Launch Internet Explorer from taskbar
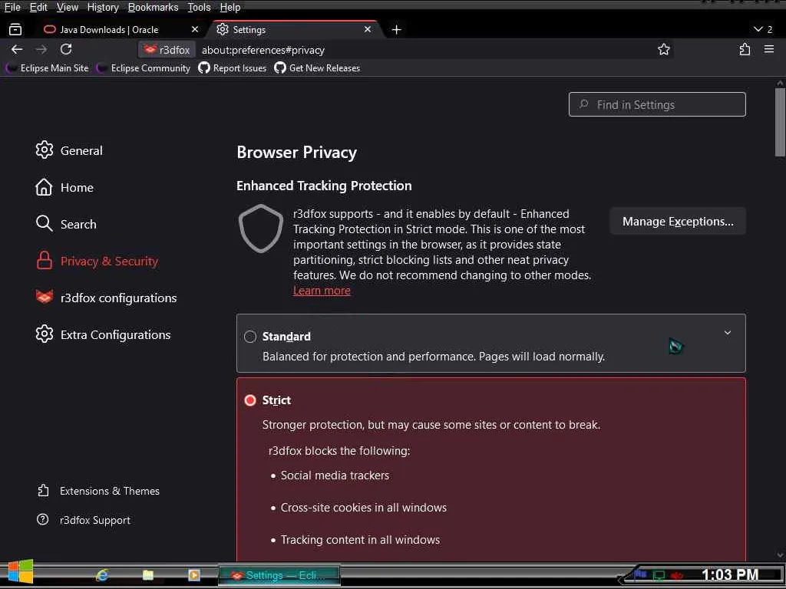Screen dimensions: 786x589 [x=102, y=575]
